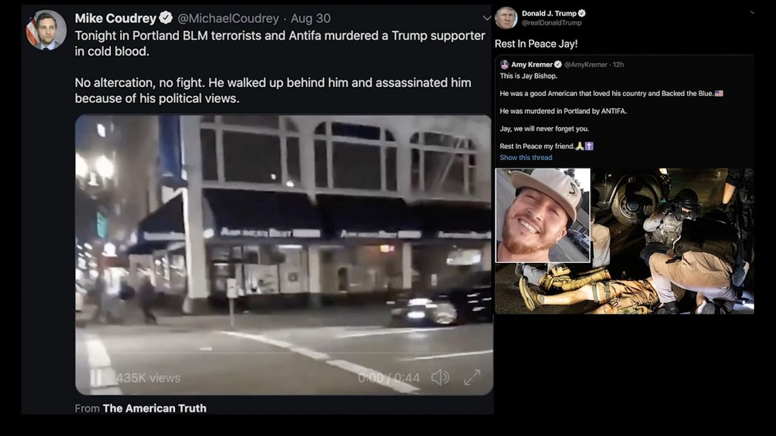Open Amy Kremer's small avatar in the quoted tweet
This screenshot has width=776, height=436.
(x=504, y=64)
